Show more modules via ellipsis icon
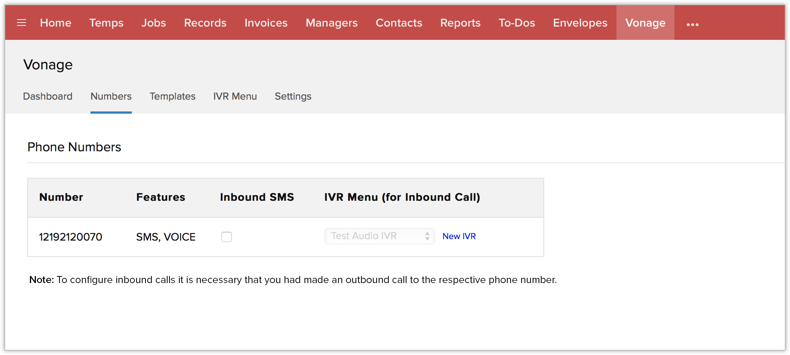 [x=693, y=24]
